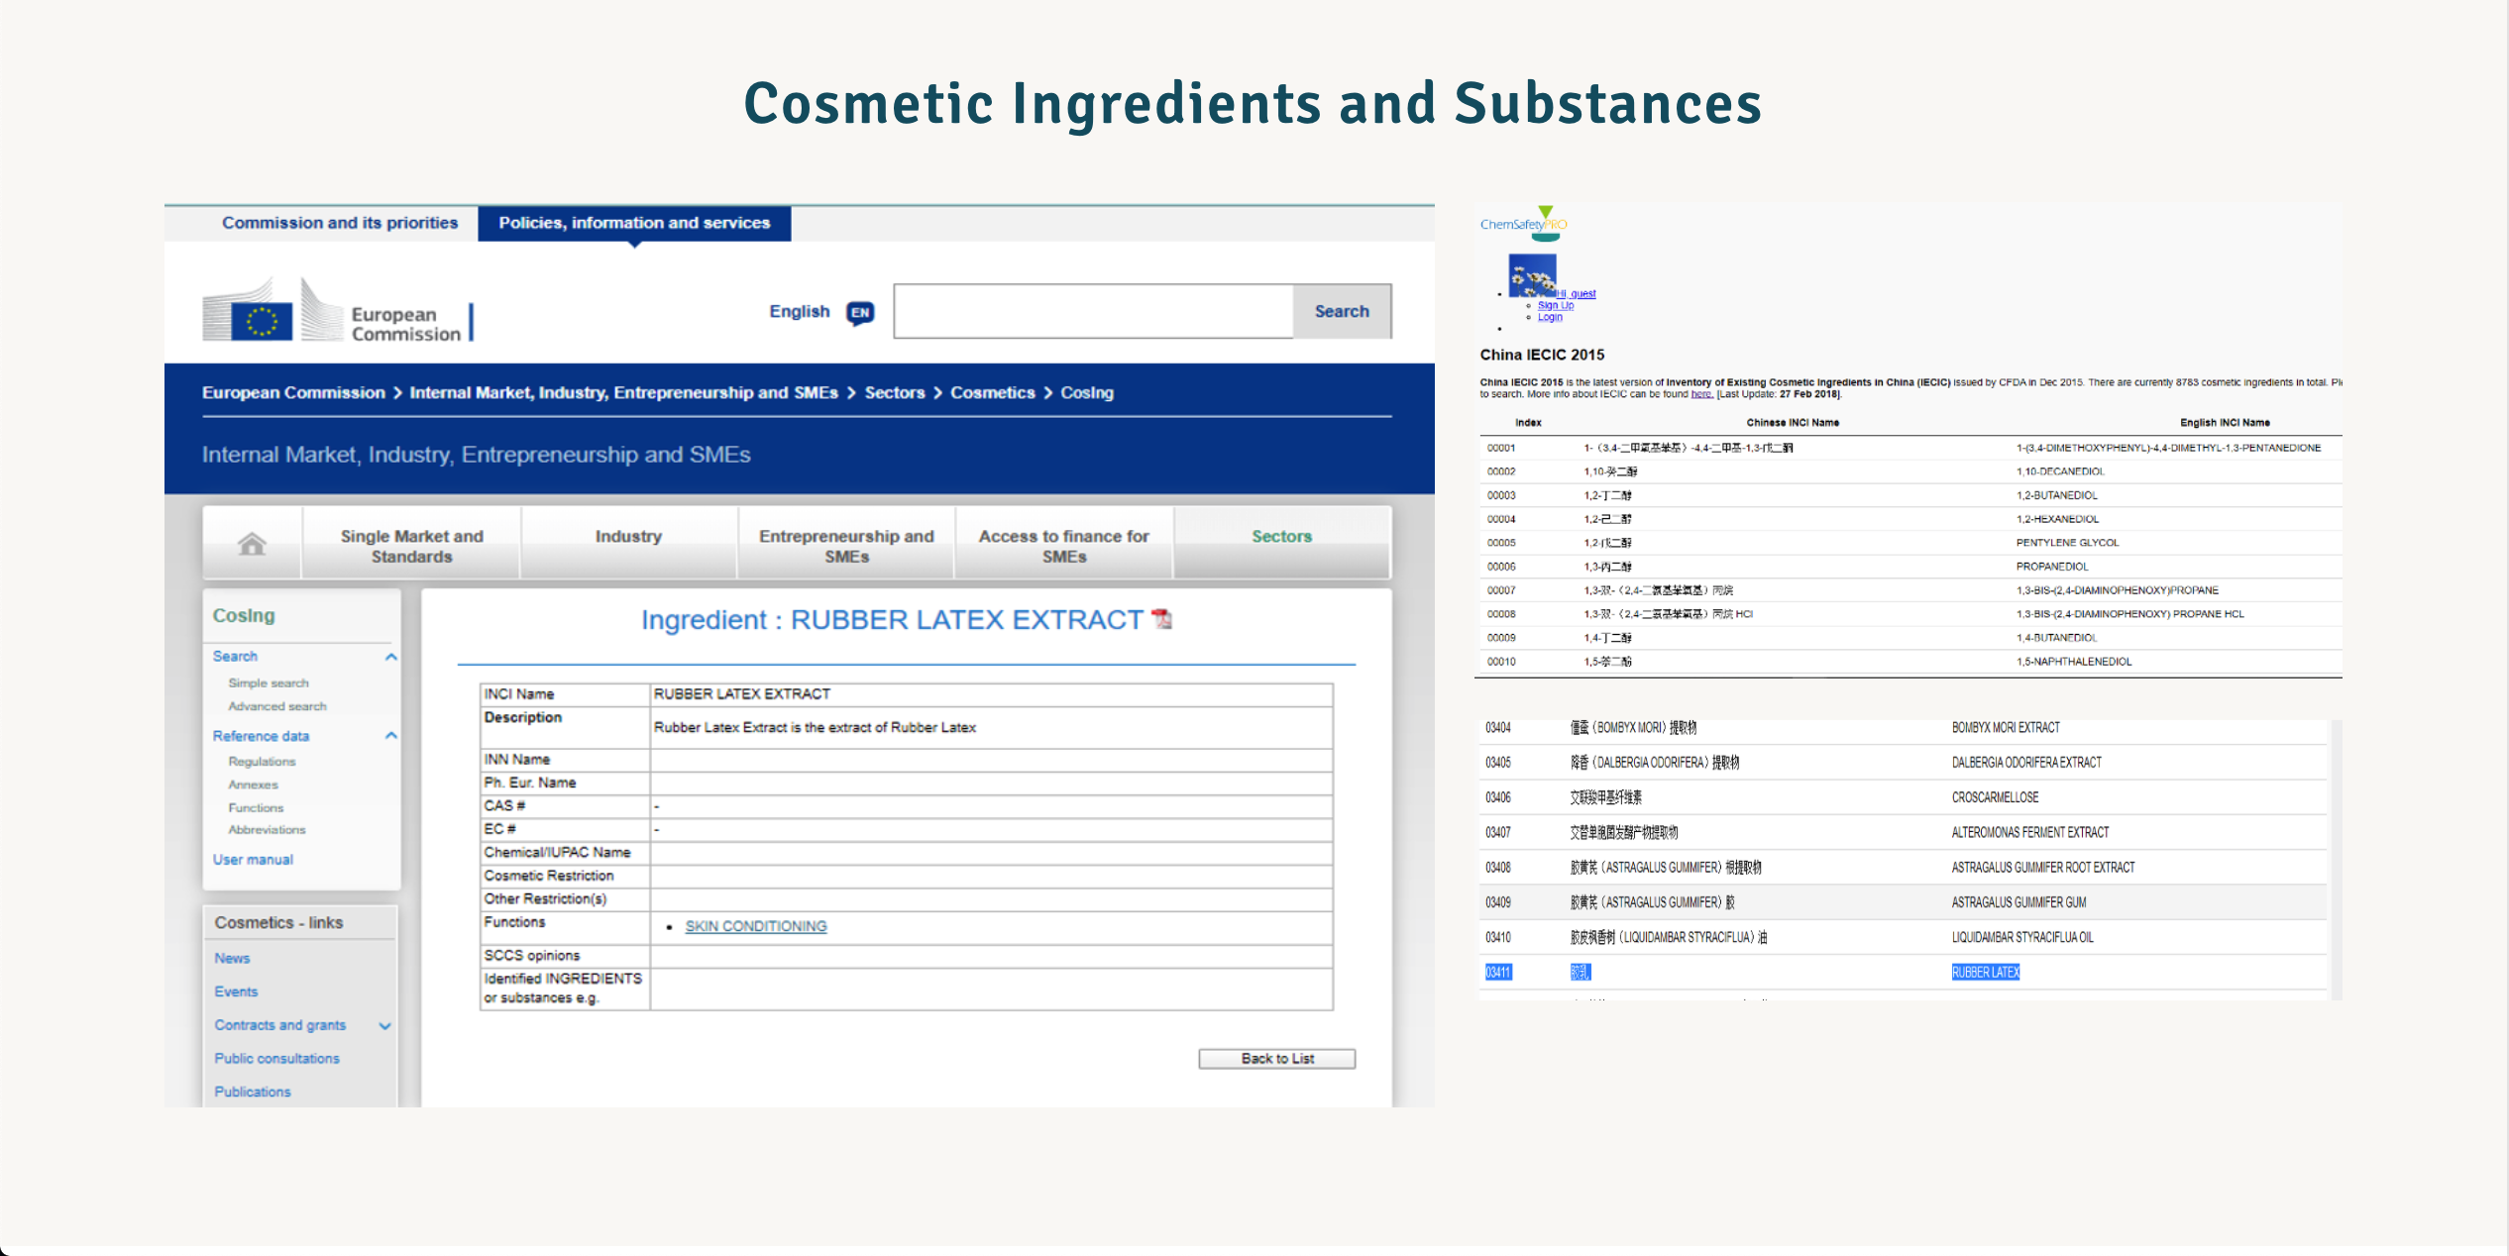Collapse the Reference data section chevron

391,735
